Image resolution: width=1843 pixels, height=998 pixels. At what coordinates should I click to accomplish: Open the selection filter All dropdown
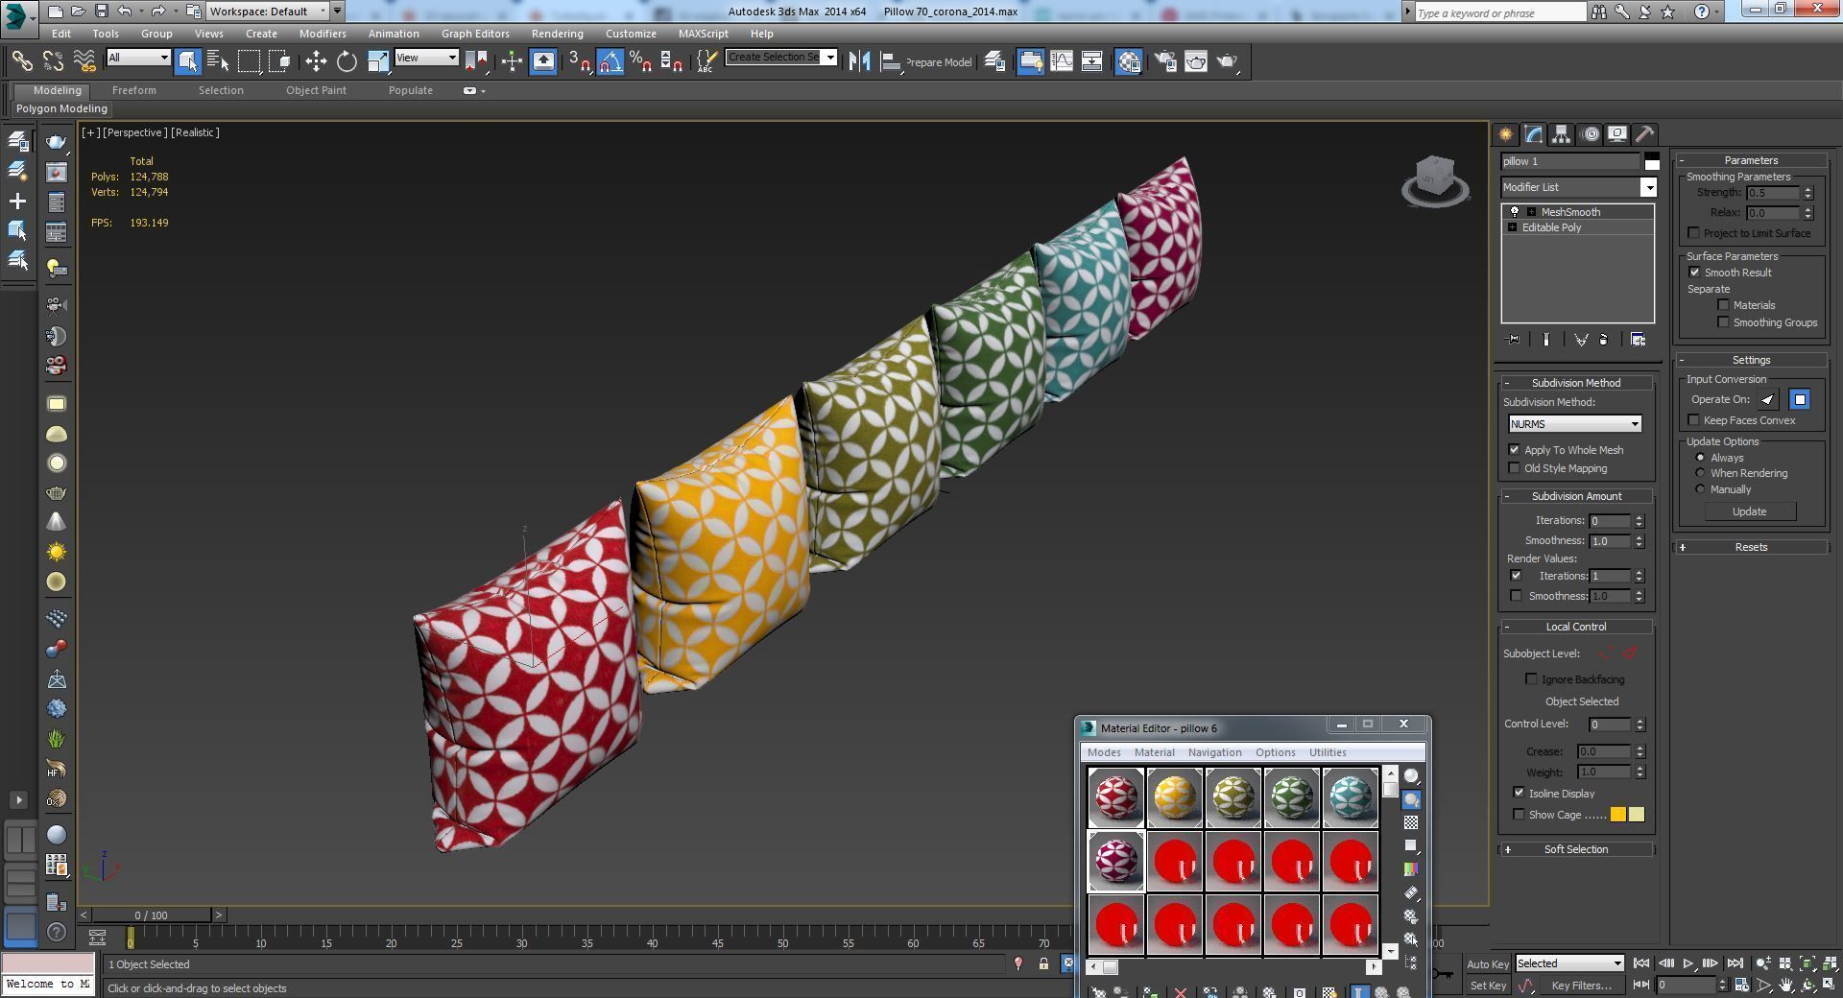click(x=138, y=58)
